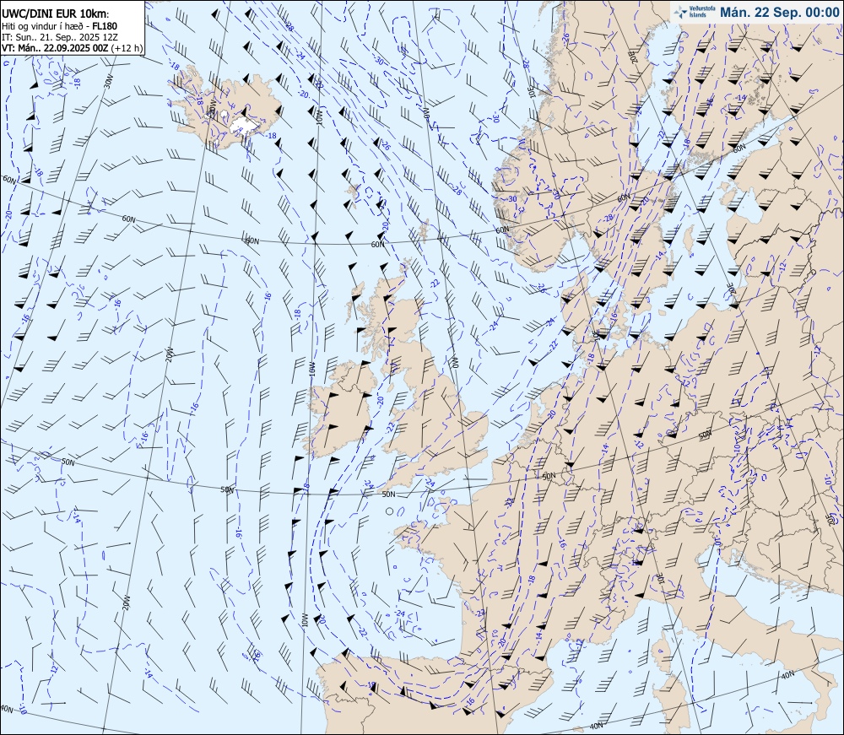This screenshot has width=844, height=735.
Task: Click the '40N' label near southern Italy
Action: click(787, 675)
